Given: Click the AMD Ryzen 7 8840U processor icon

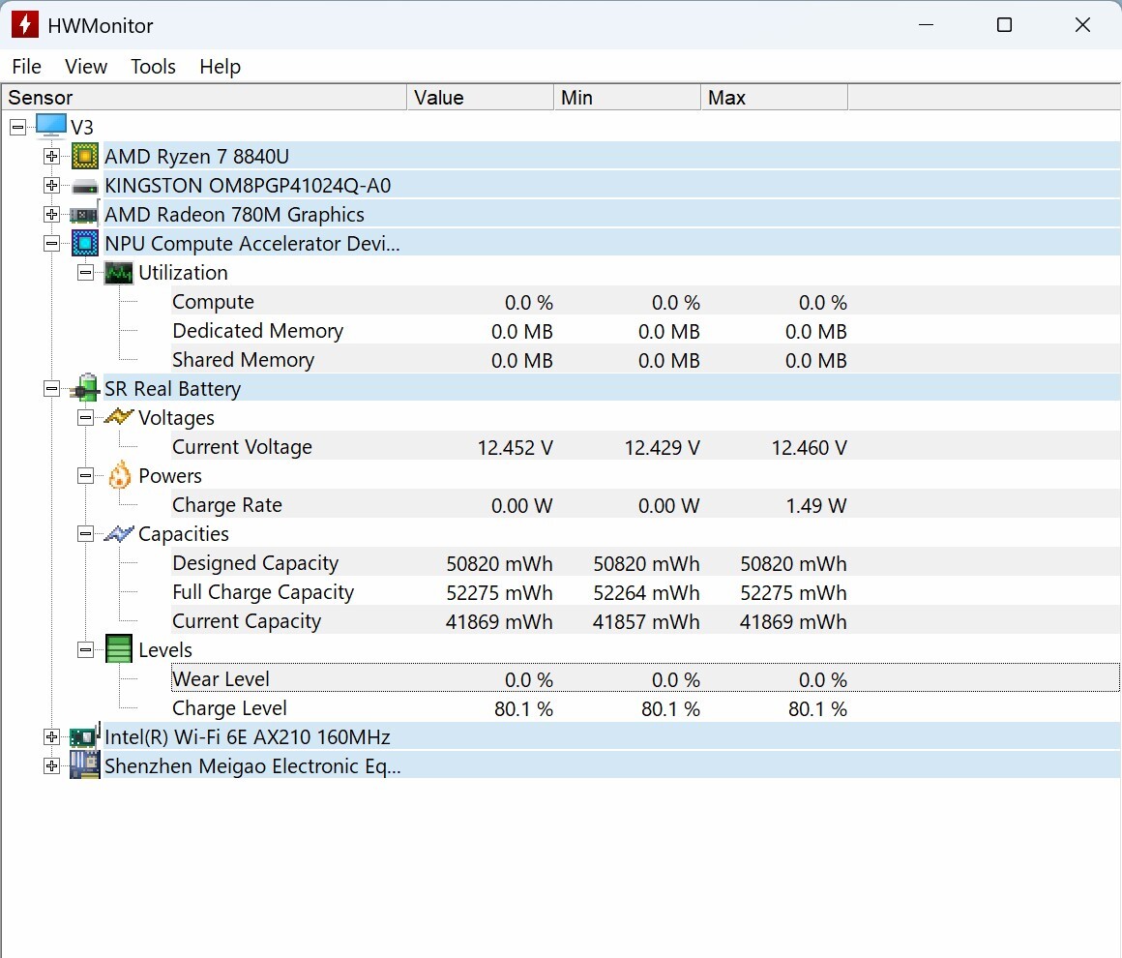Looking at the screenshot, I should 85,156.
